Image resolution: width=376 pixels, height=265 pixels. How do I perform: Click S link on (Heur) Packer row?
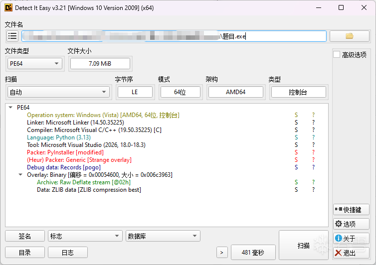click(x=296, y=160)
